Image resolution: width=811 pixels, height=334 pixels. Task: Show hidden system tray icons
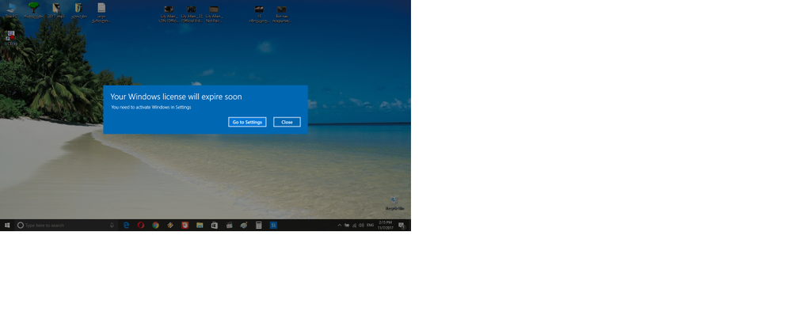click(340, 226)
